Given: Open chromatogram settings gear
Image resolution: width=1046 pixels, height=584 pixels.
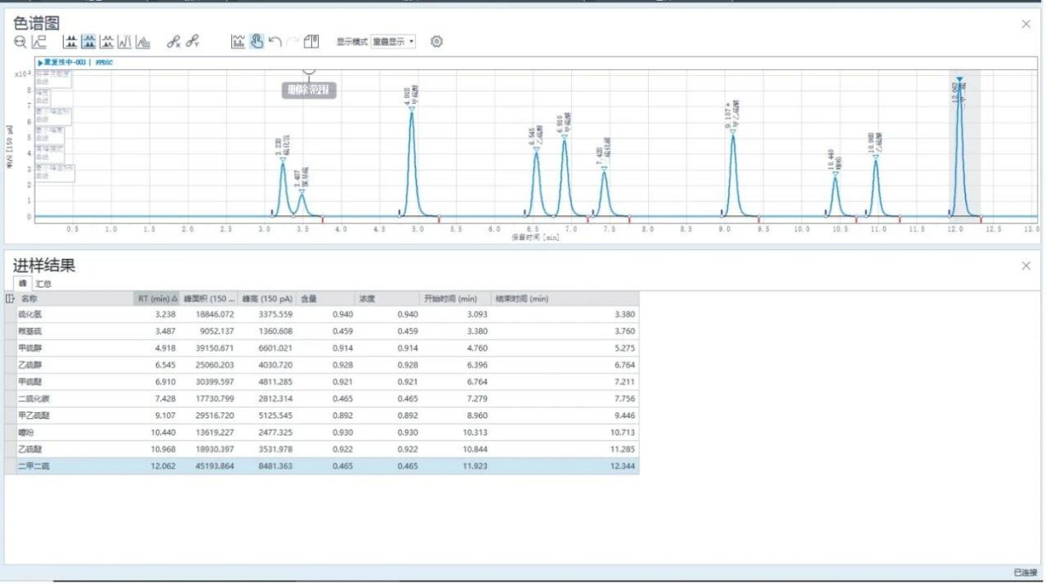Looking at the screenshot, I should (x=437, y=42).
